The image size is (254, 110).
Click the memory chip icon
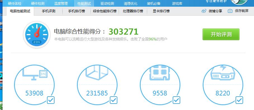[x=160, y=73]
